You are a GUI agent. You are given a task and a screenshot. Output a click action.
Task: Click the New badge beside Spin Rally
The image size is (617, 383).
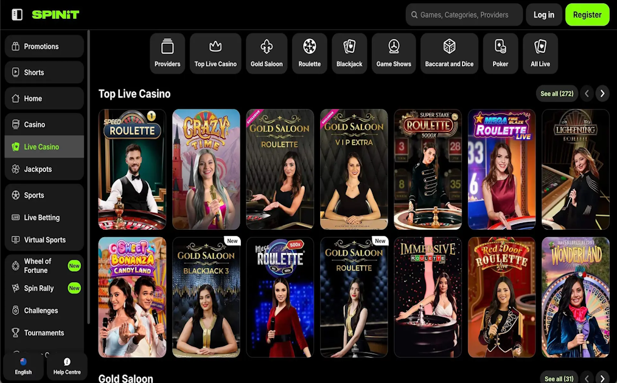74,288
